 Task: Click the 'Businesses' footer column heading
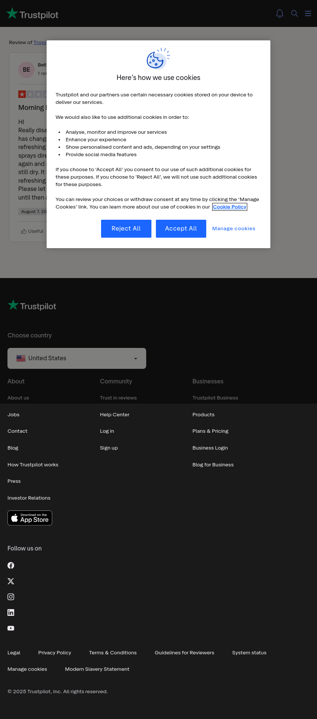click(x=208, y=382)
